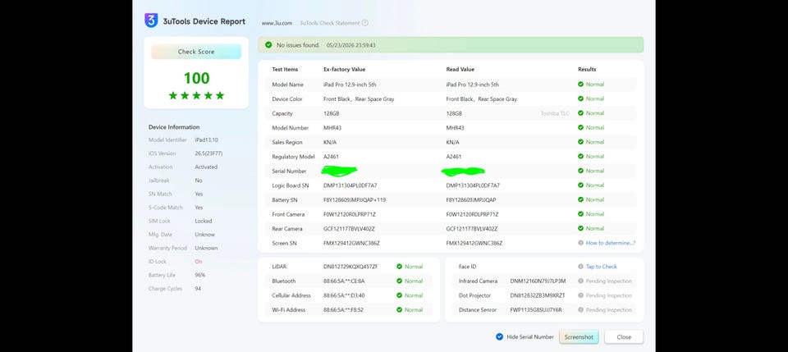This screenshot has height=352, width=788.
Task: Click the Normal check icon in Model Number row
Action: coord(580,127)
